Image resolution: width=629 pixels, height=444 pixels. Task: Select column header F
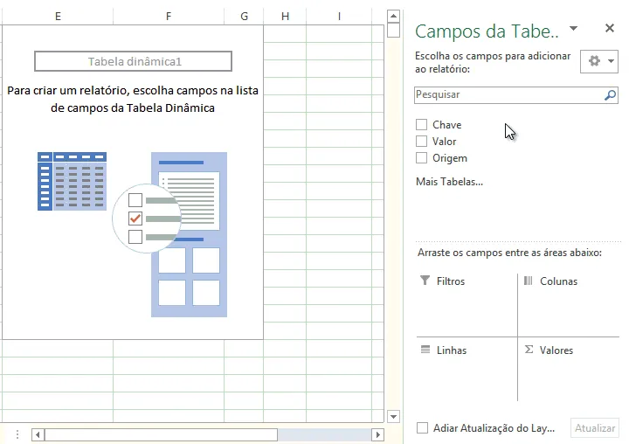pos(169,16)
